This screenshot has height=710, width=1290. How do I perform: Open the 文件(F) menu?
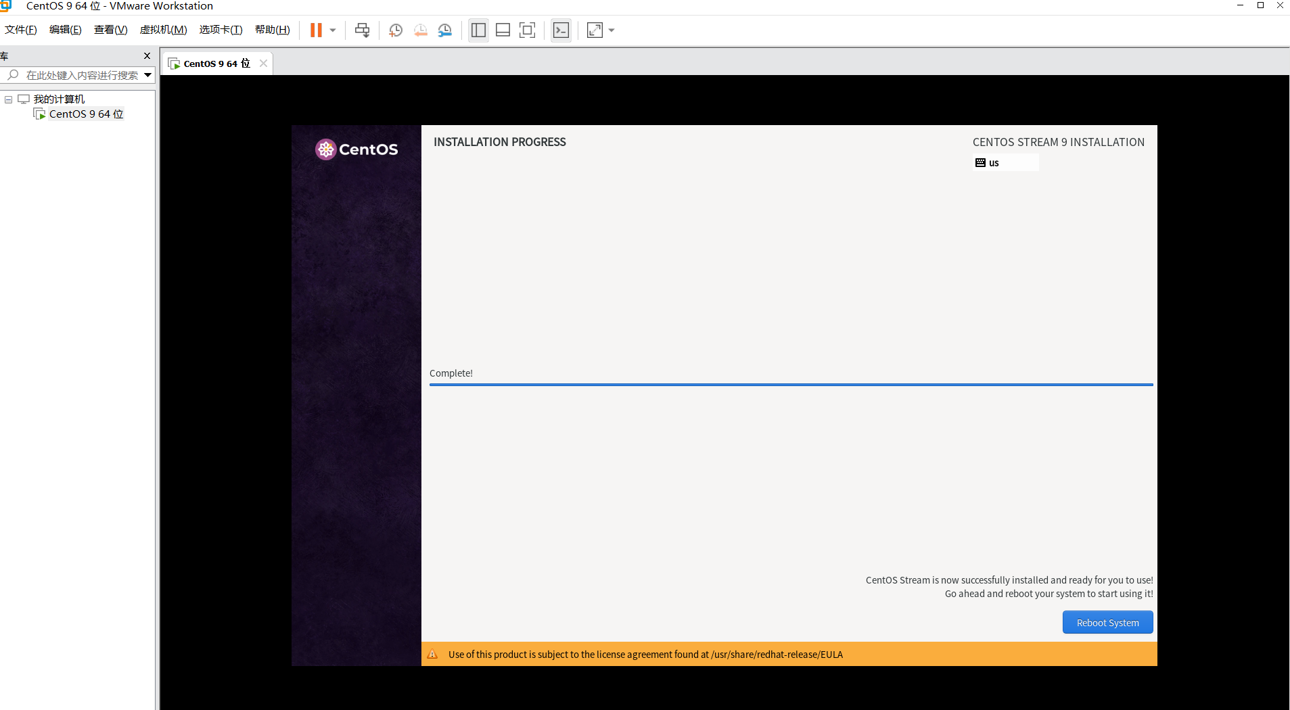click(21, 30)
